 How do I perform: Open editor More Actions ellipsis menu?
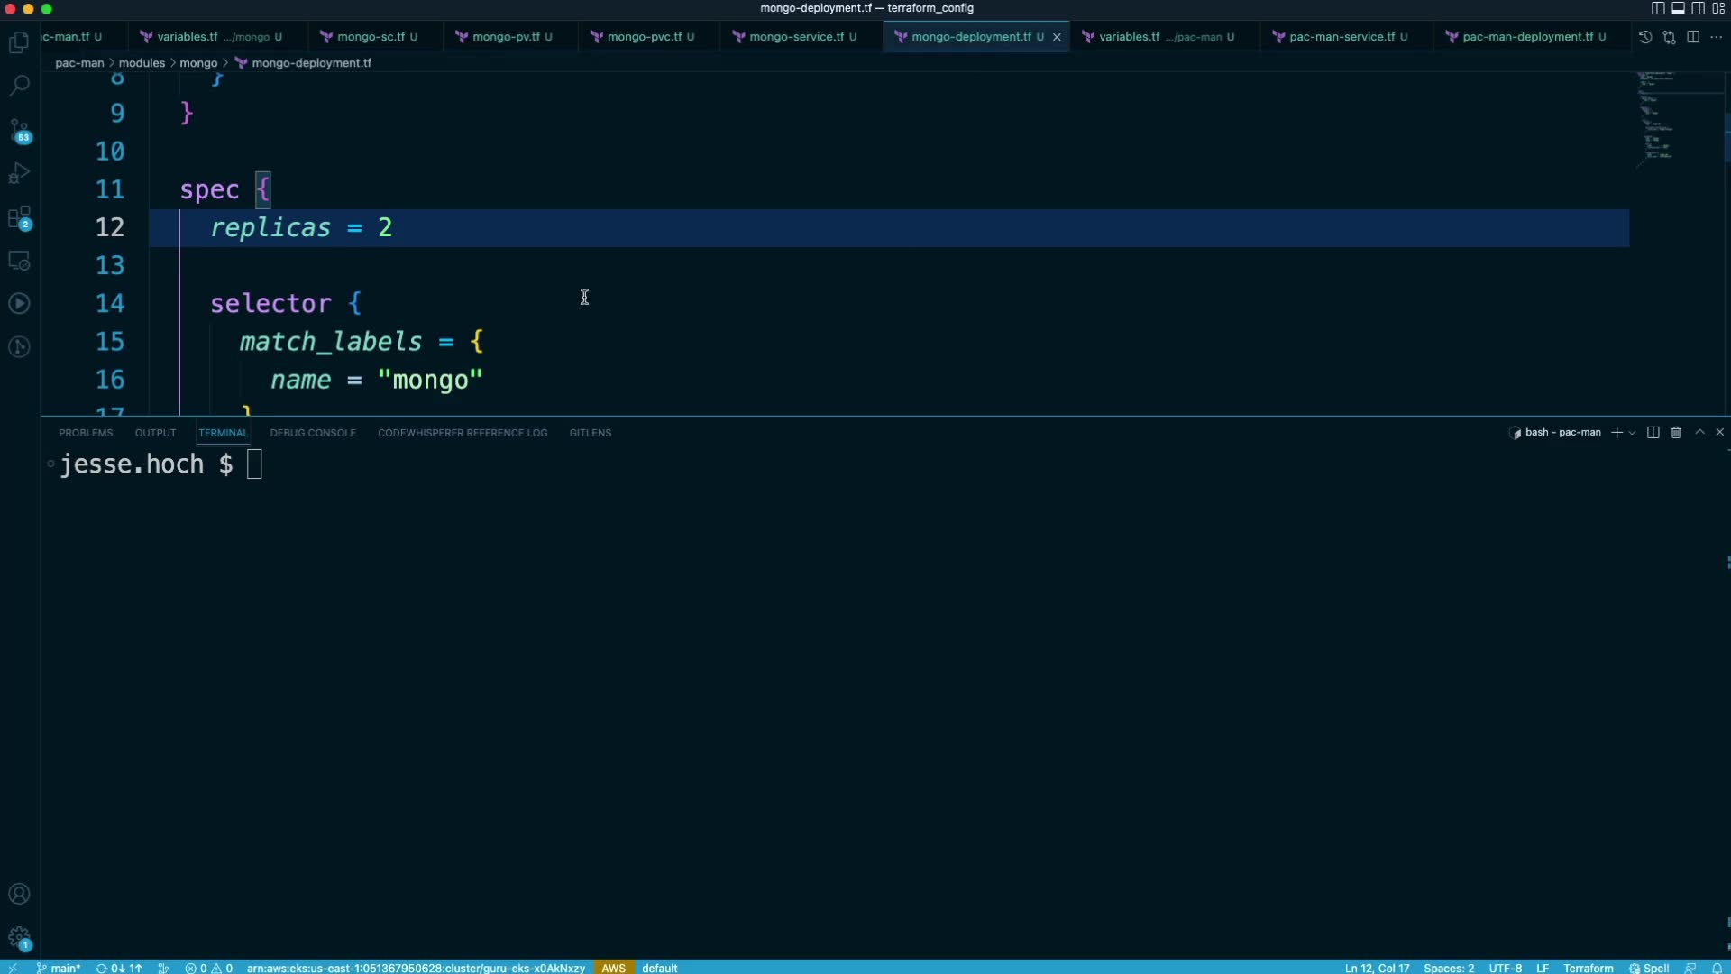coord(1716,37)
